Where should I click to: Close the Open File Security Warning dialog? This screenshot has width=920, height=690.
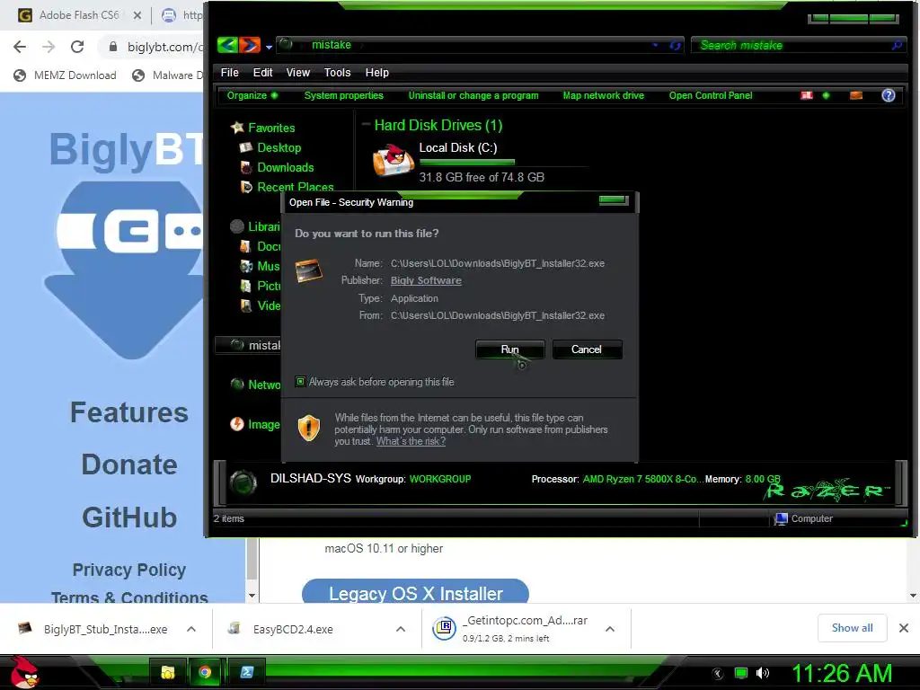(x=614, y=200)
